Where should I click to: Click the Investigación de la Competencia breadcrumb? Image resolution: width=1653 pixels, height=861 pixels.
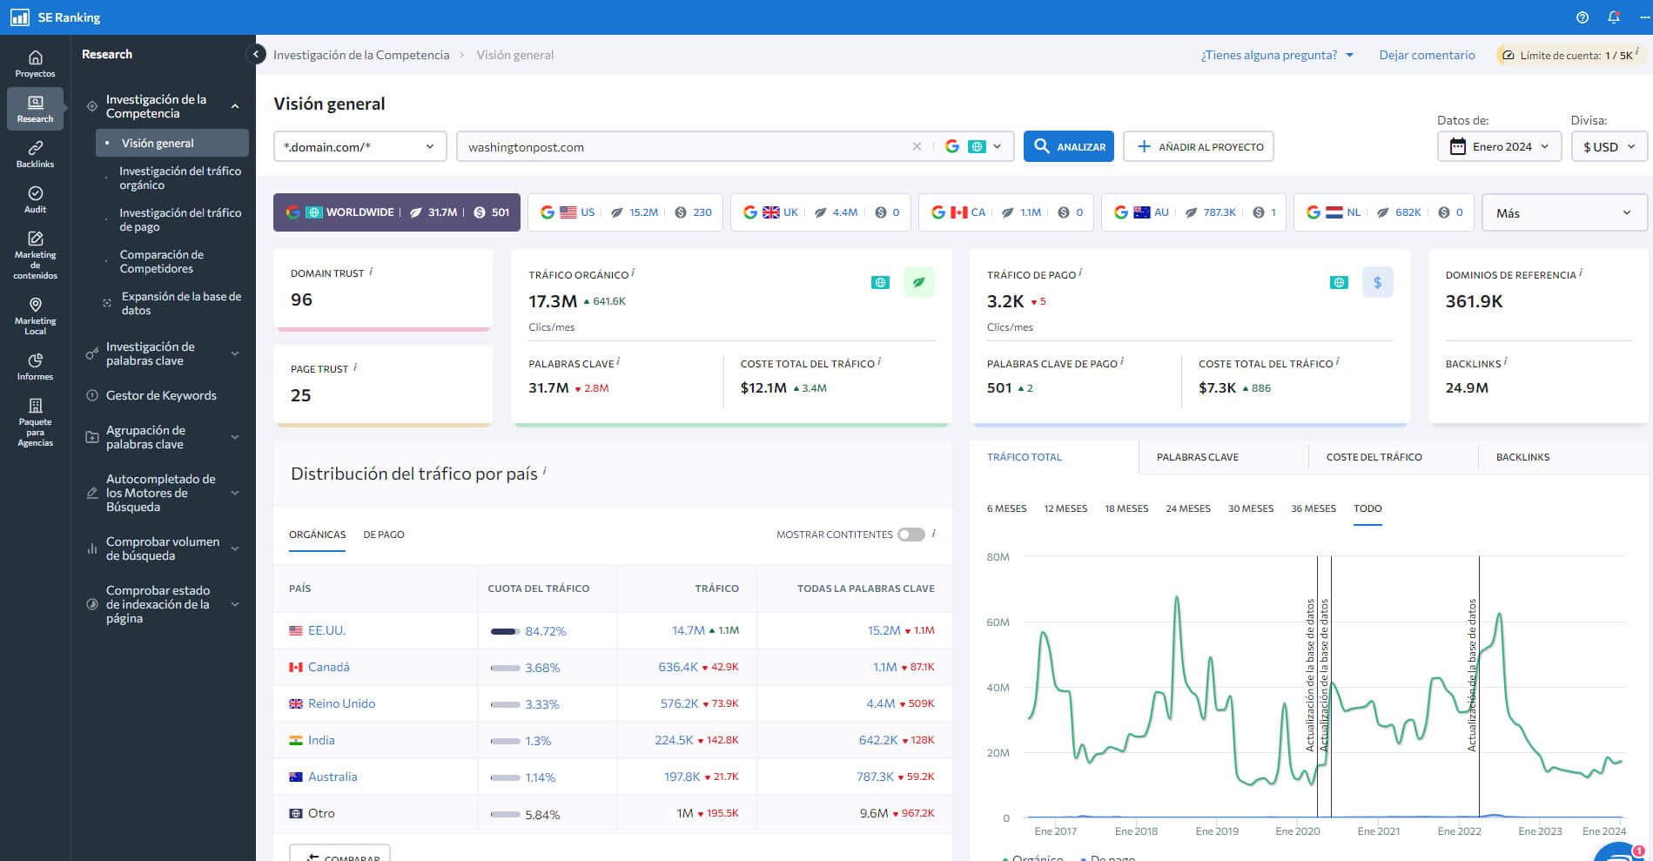click(361, 55)
